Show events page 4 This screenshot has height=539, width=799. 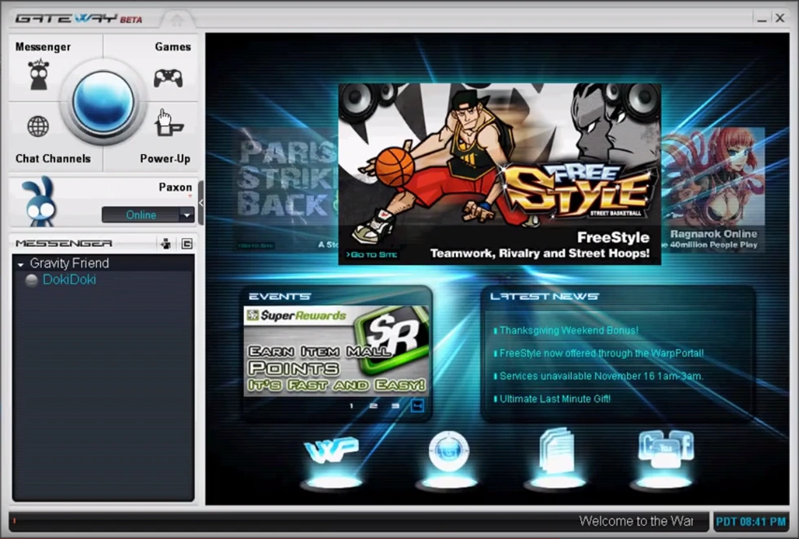417,405
